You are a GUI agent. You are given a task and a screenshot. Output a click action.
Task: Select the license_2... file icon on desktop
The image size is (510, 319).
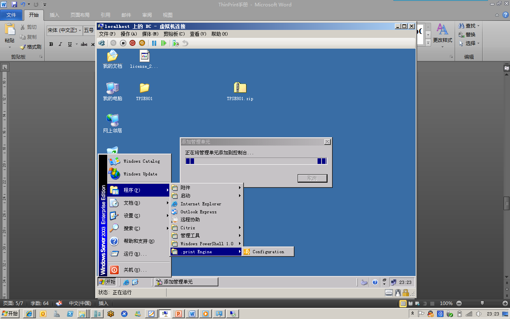pos(144,59)
